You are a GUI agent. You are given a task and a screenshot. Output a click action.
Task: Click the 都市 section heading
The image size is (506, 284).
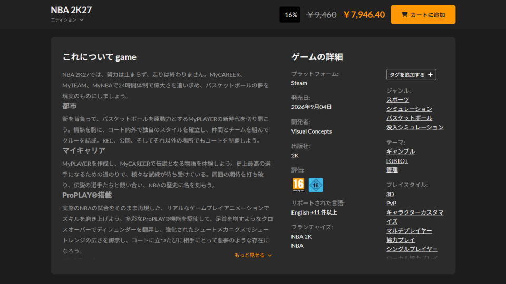pos(70,106)
